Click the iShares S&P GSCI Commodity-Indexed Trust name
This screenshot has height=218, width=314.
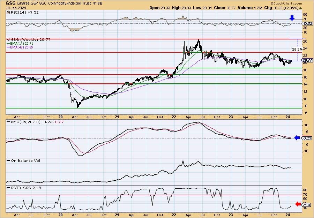point(54,3)
